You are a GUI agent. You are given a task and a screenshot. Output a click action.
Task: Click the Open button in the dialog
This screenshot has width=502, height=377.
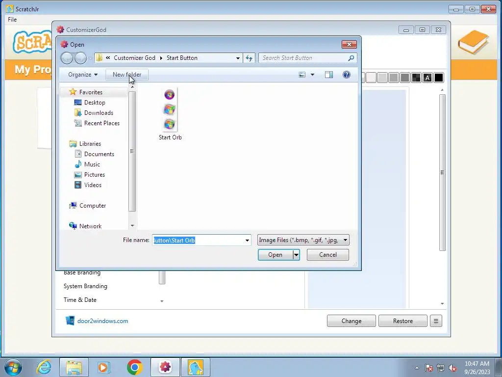[x=276, y=255]
